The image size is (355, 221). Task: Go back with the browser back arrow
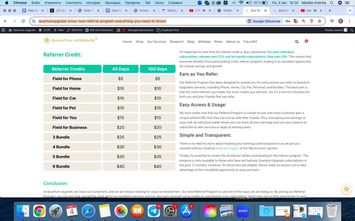point(5,21)
